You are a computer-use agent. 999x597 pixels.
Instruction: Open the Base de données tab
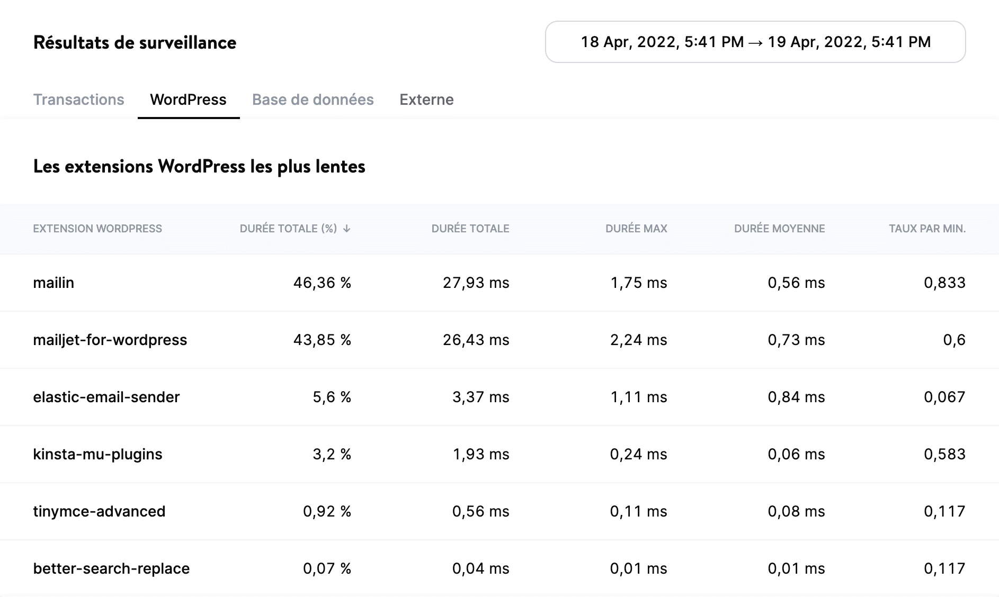[313, 99]
